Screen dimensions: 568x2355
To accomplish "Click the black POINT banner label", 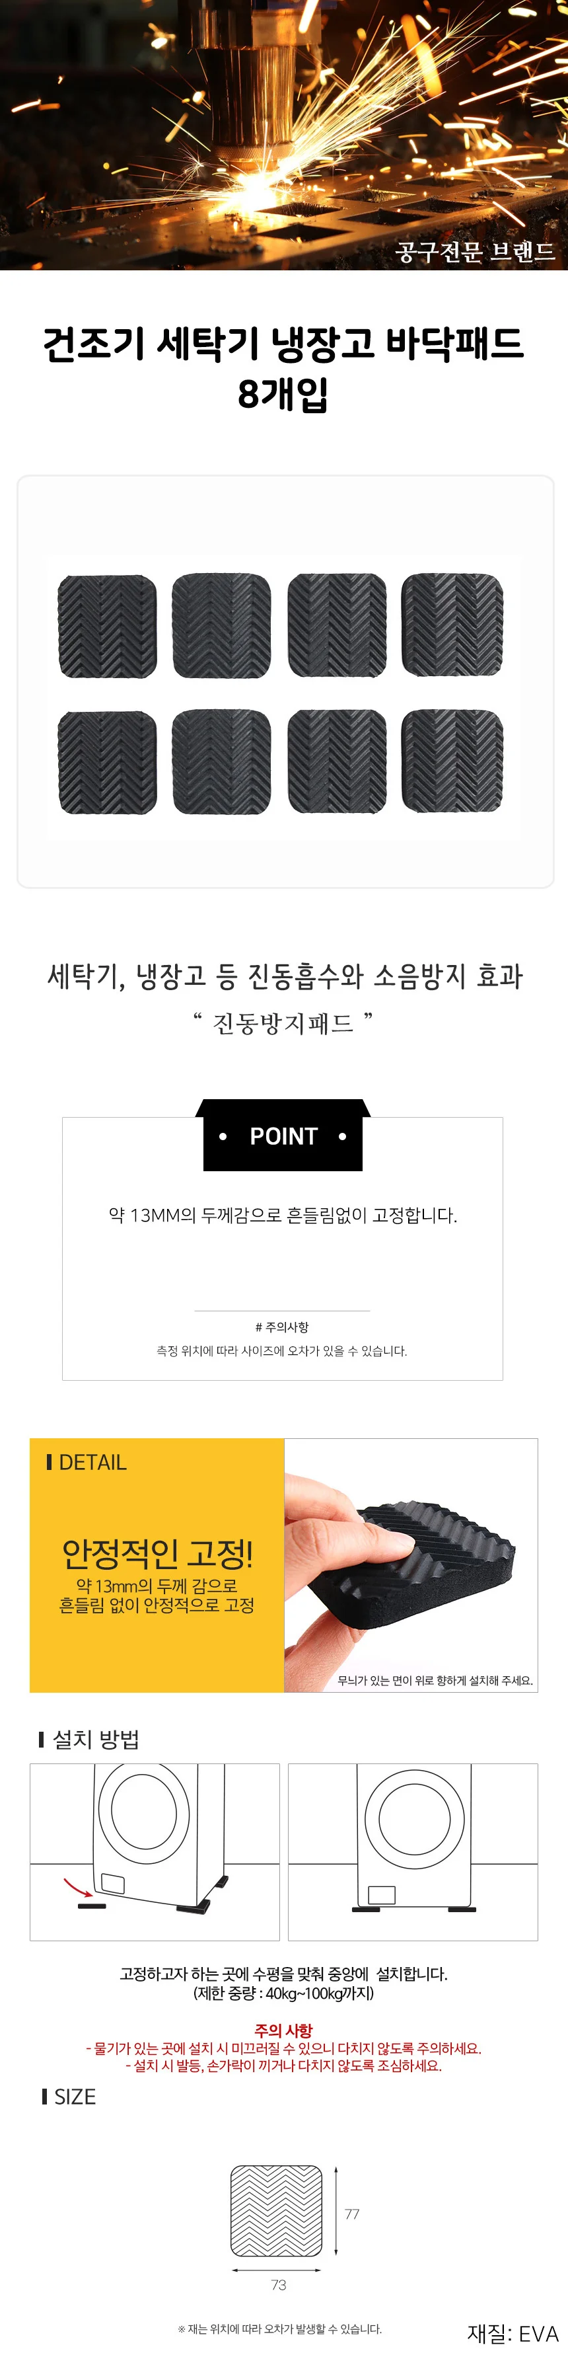I will coord(283,1136).
